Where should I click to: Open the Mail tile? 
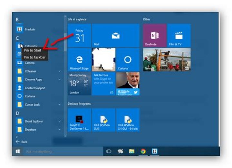pyautogui.click(x=116, y=35)
